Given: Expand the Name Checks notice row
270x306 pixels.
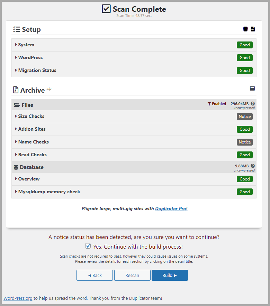Looking at the screenshot, I should pos(33,142).
